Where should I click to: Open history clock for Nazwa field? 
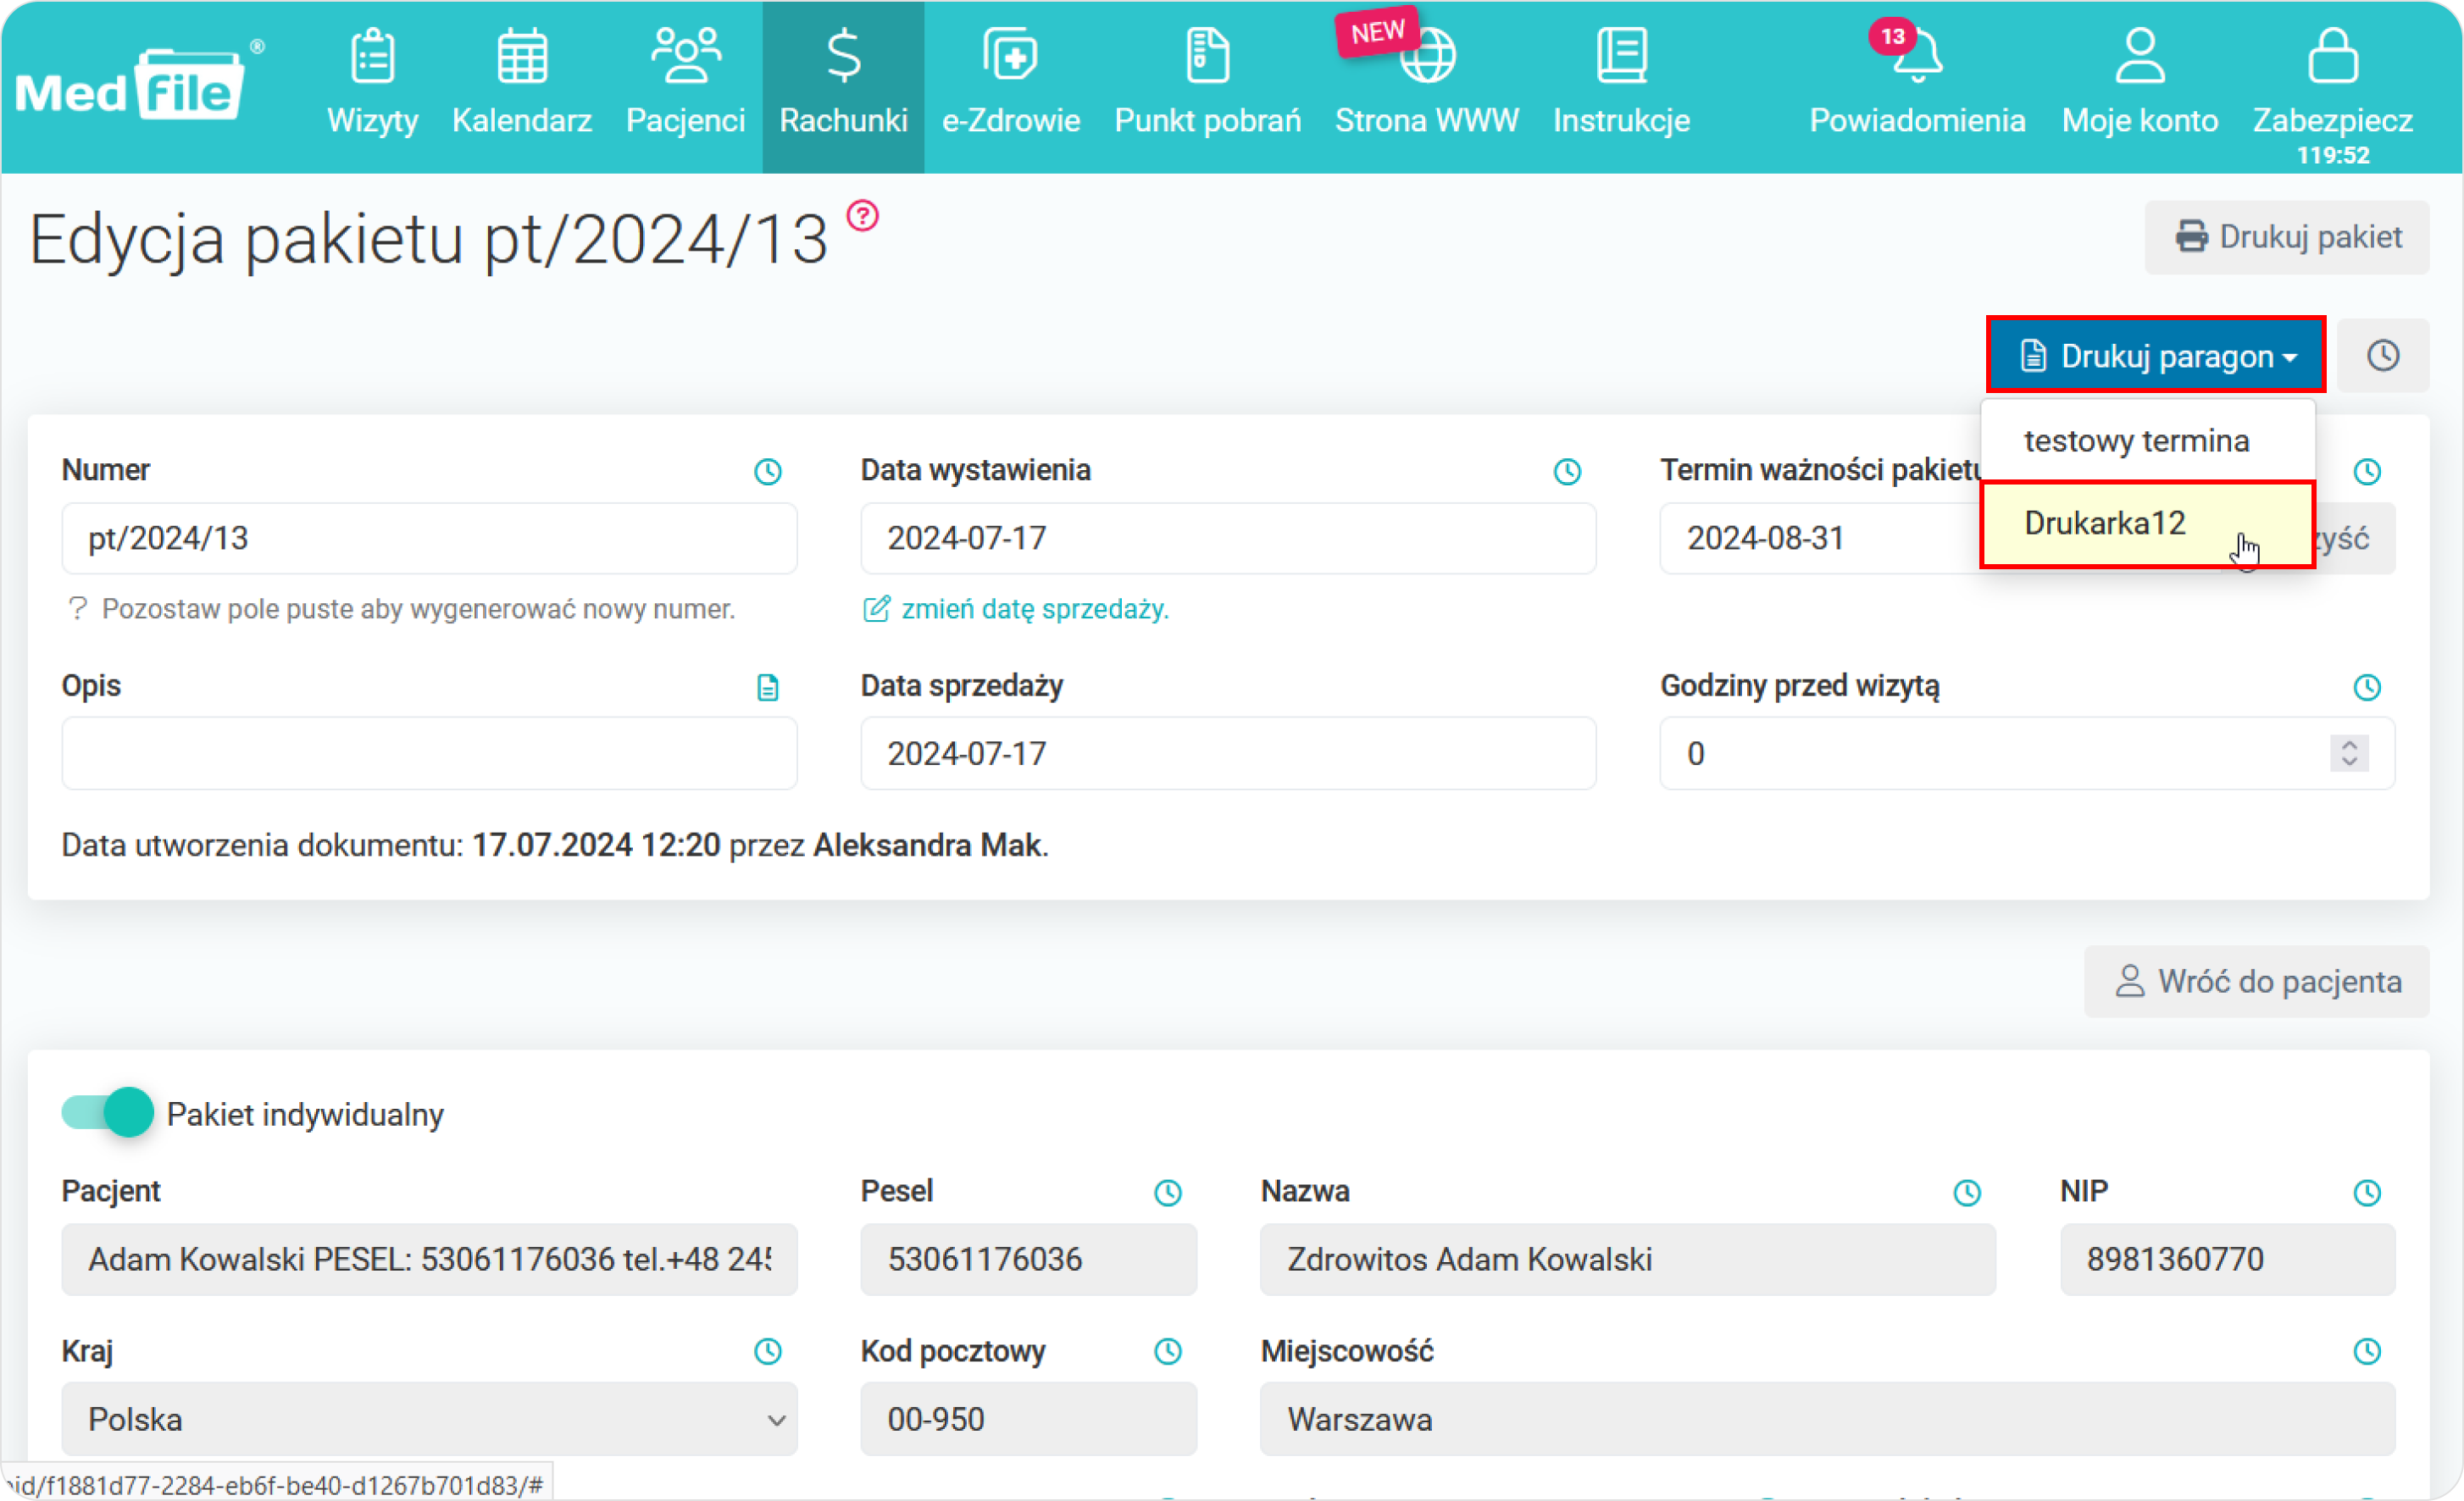coord(1966,1192)
